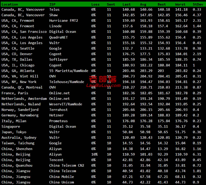Click 'USA, IL, Chicago' location
The width and height of the screenshot is (206, 185).
point(18,65)
